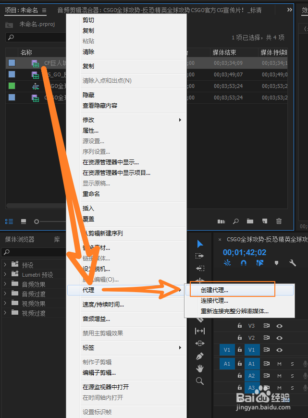Open the 项目: 未命名 panel tab
The image size is (308, 418).
pos(22,10)
